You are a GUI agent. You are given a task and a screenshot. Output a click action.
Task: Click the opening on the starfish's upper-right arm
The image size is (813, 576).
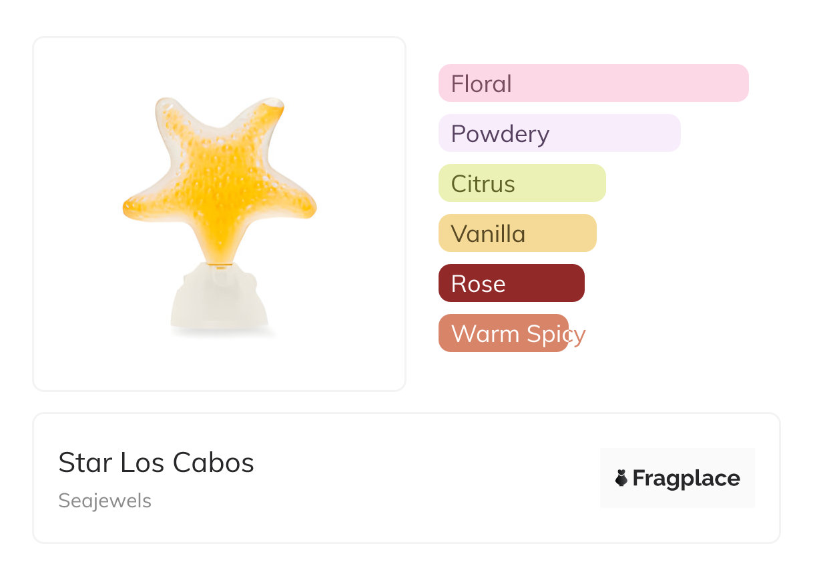(273, 103)
